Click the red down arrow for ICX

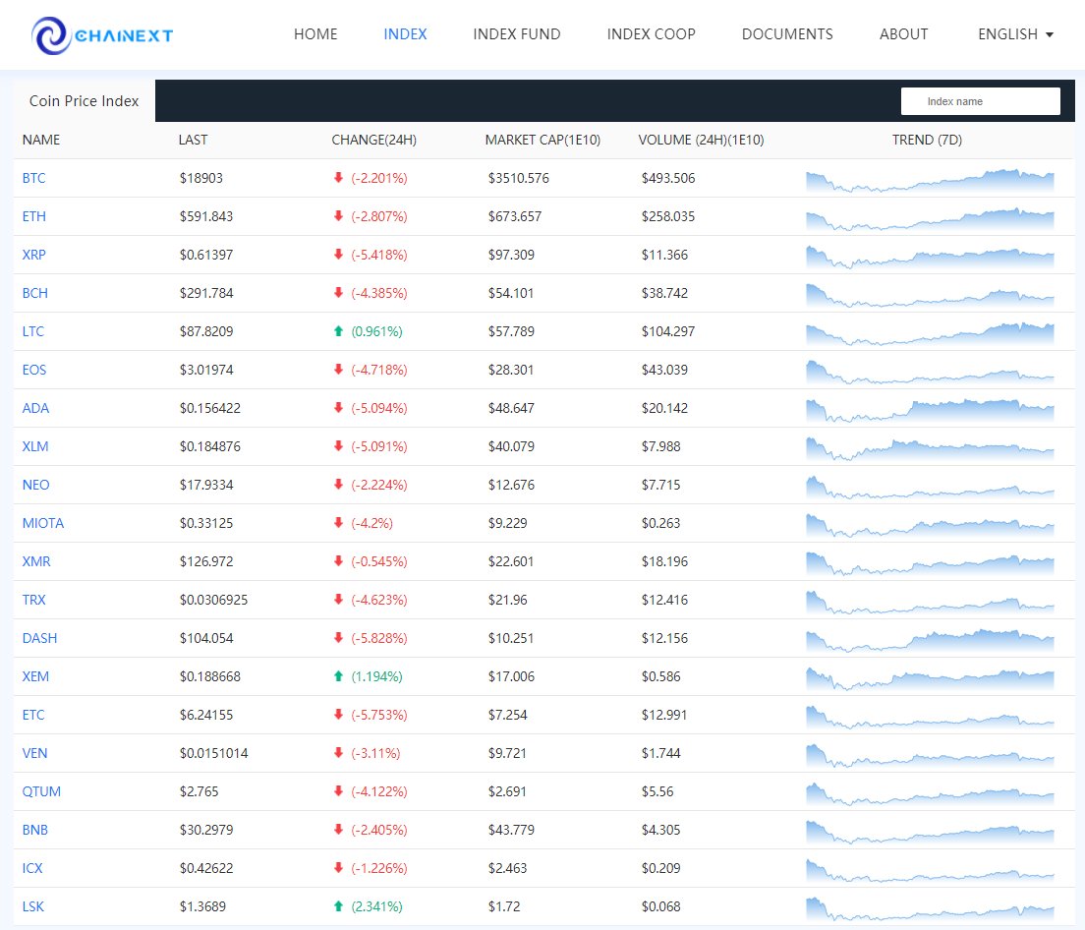338,868
